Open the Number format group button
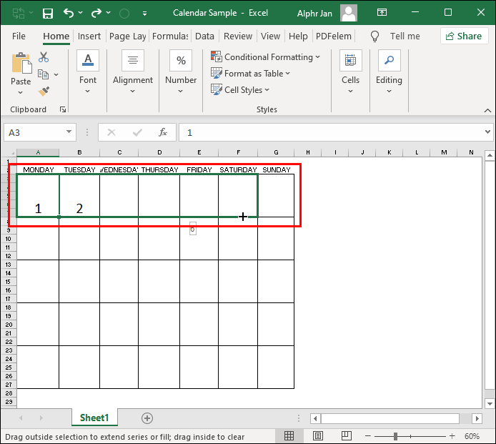Image resolution: width=496 pixels, height=444 pixels. coord(181,72)
